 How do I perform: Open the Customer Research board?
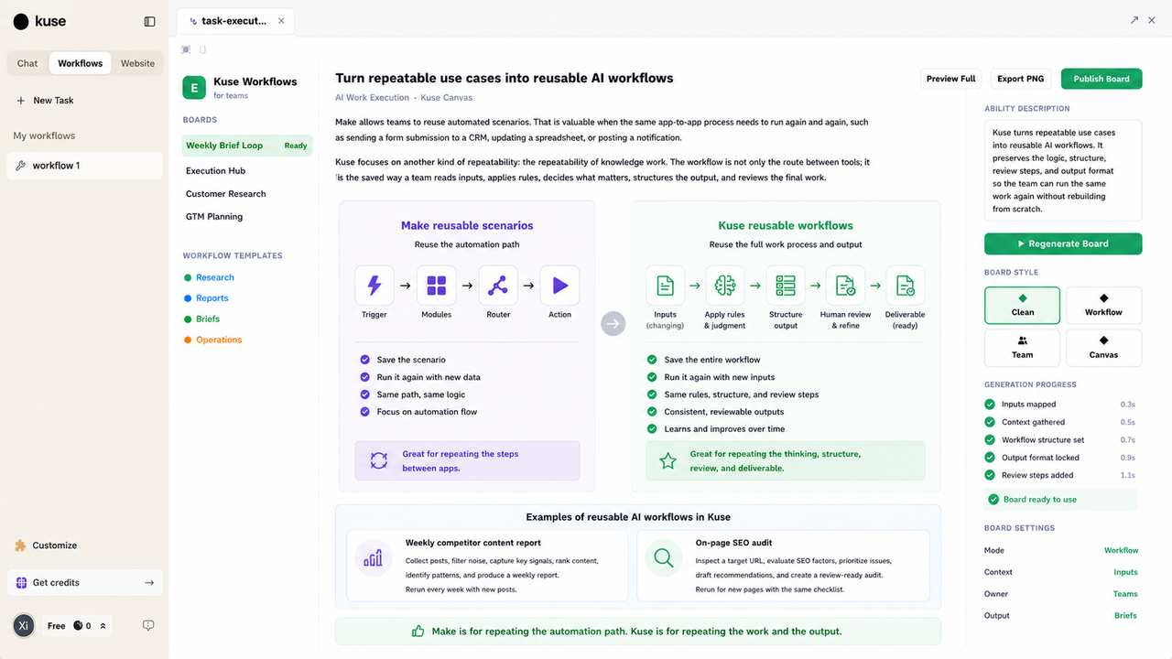tap(225, 194)
